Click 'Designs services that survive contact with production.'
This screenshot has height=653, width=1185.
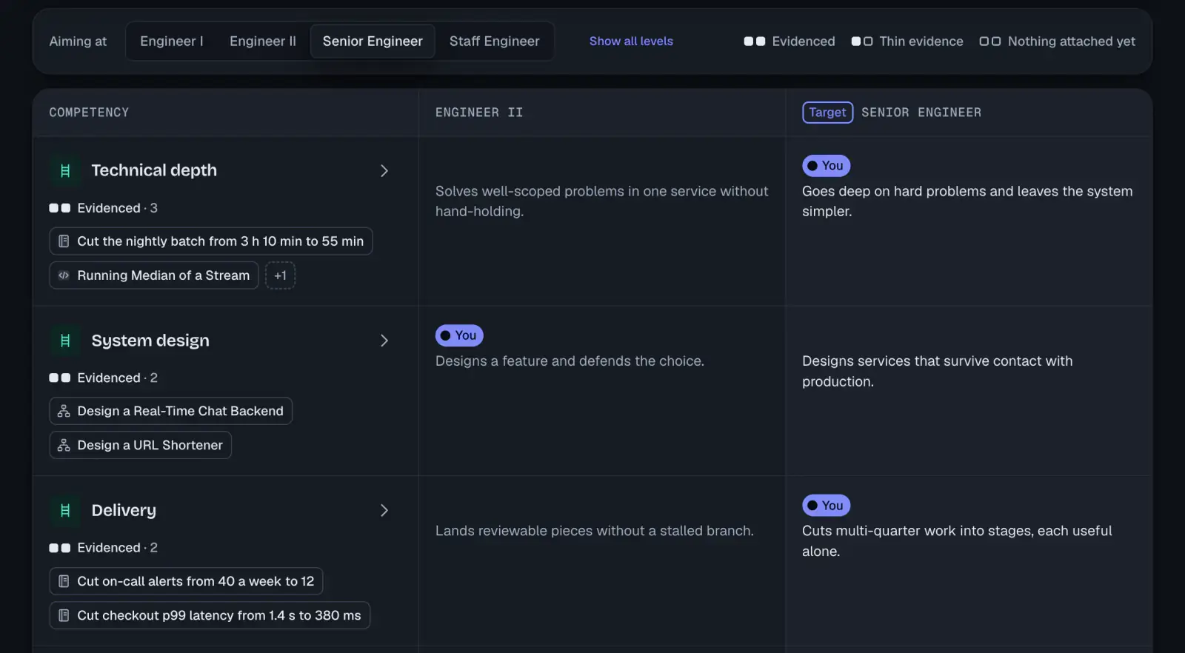[x=937, y=371]
